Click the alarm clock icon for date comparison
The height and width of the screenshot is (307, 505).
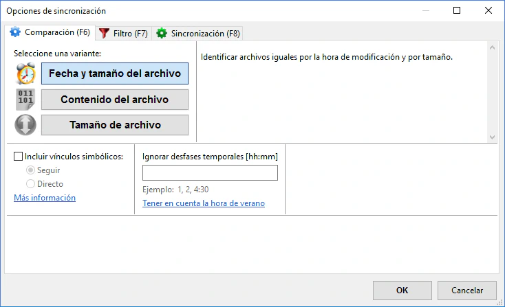(25, 73)
